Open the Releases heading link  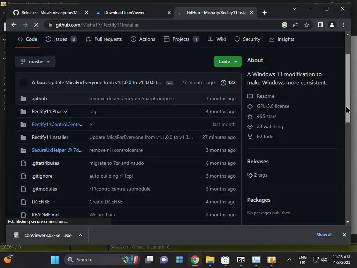click(258, 161)
